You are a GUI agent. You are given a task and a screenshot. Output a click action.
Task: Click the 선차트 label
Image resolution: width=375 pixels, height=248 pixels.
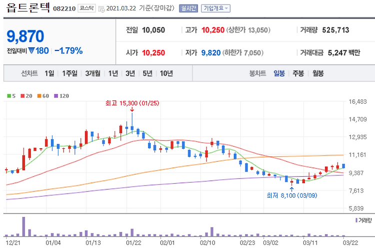(x=29, y=73)
